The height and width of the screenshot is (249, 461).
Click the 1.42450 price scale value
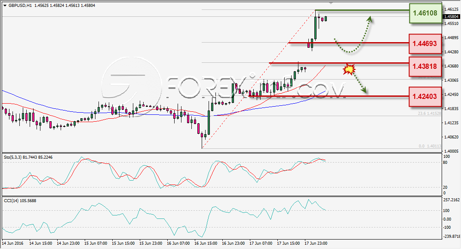[451, 94]
